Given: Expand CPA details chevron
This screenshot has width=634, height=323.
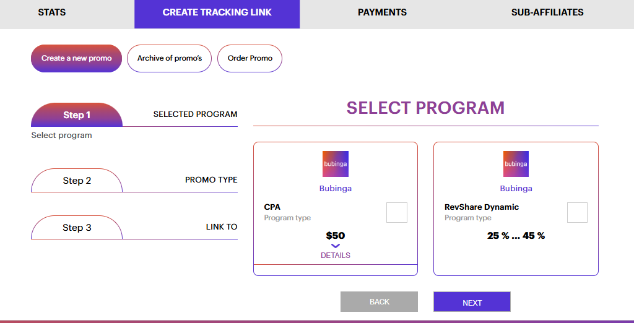Looking at the screenshot, I should coord(335,246).
